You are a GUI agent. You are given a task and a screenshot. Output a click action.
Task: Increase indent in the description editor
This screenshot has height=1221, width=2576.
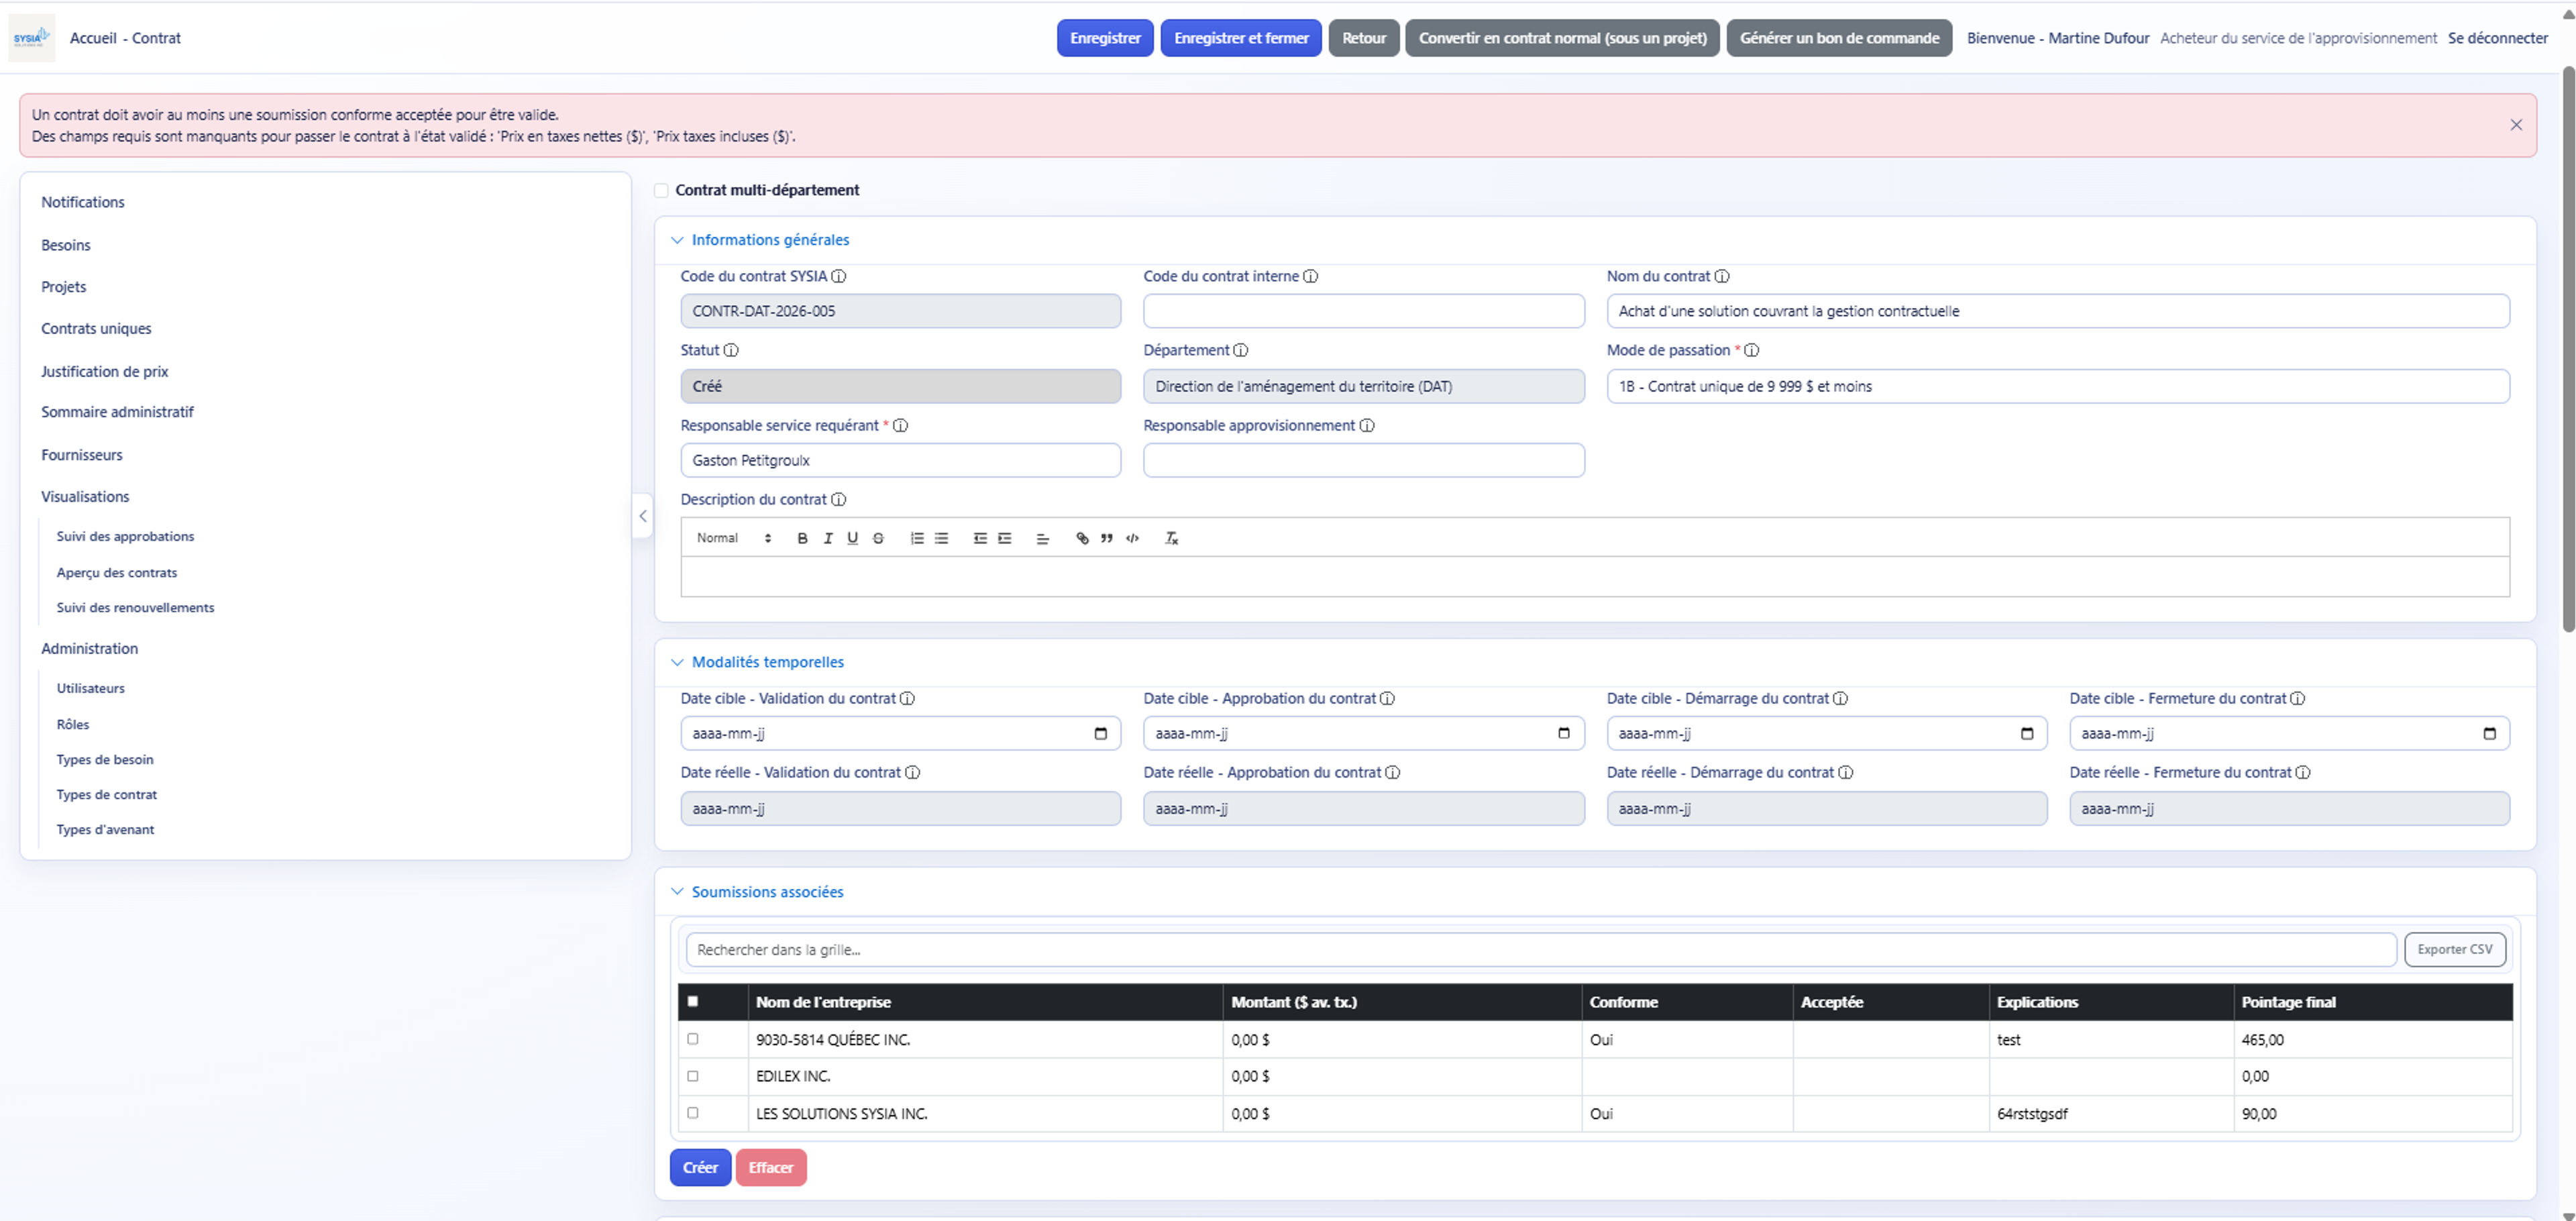[x=1005, y=538]
